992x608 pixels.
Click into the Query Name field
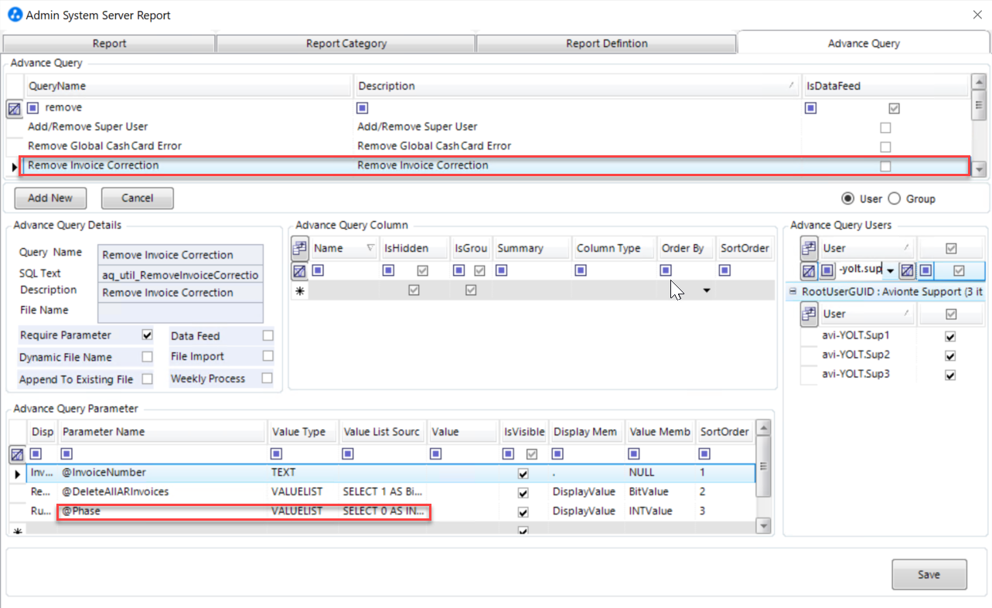click(181, 255)
